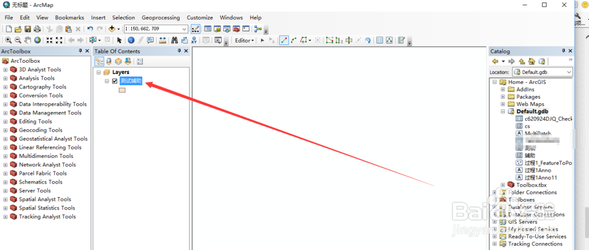Click the Split Tool icon
This screenshot has height=250, width=589.
click(358, 40)
